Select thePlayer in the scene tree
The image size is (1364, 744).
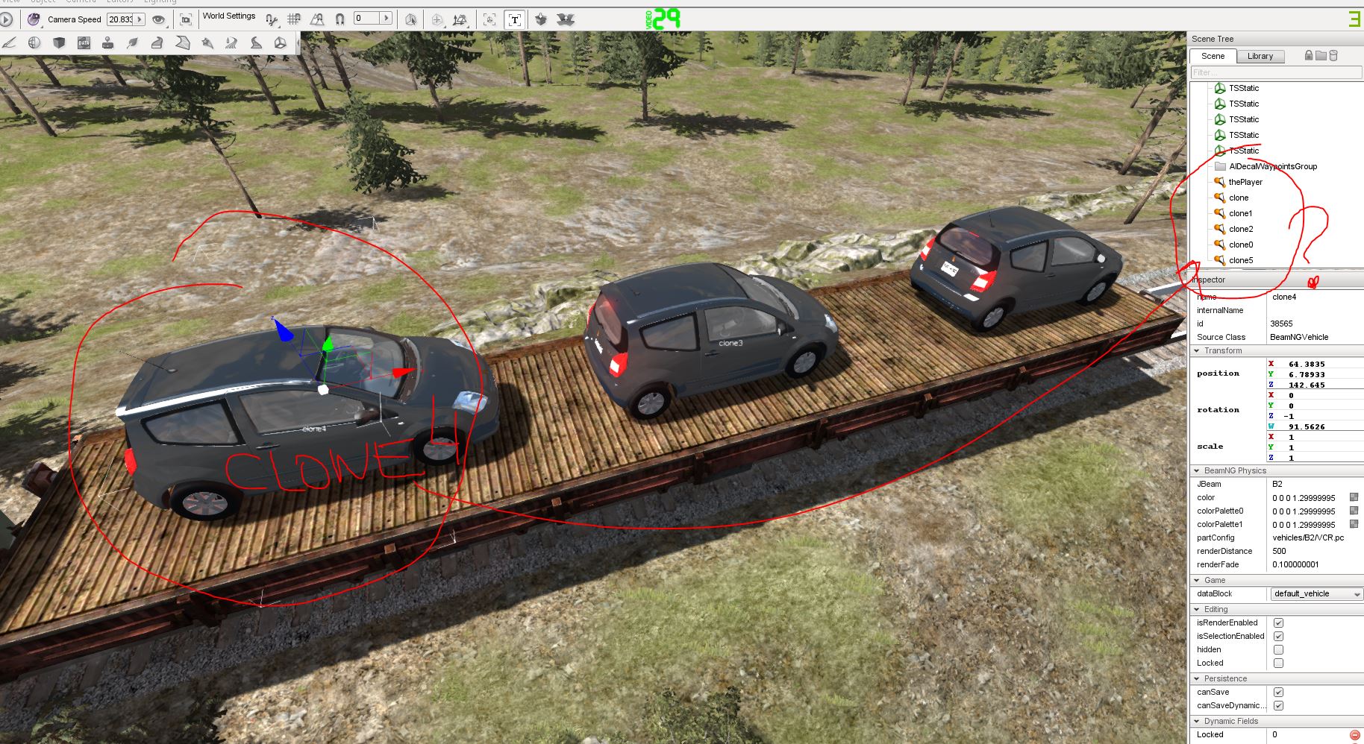[1245, 182]
